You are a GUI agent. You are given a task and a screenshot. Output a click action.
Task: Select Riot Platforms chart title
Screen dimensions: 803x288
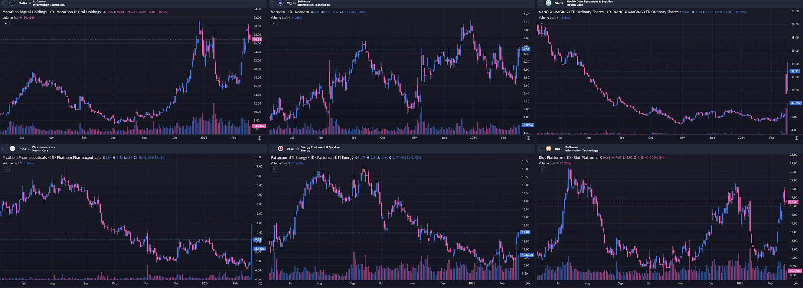(x=568, y=157)
